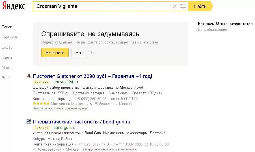Screen dimensions: 255x152
Task: Click the пн-пт 10:00-19:00 hours text
Action: tap(128, 144)
